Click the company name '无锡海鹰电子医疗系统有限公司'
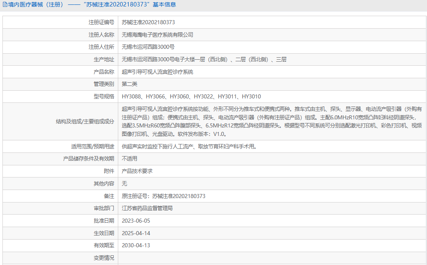The image size is (427, 265). (x=157, y=35)
